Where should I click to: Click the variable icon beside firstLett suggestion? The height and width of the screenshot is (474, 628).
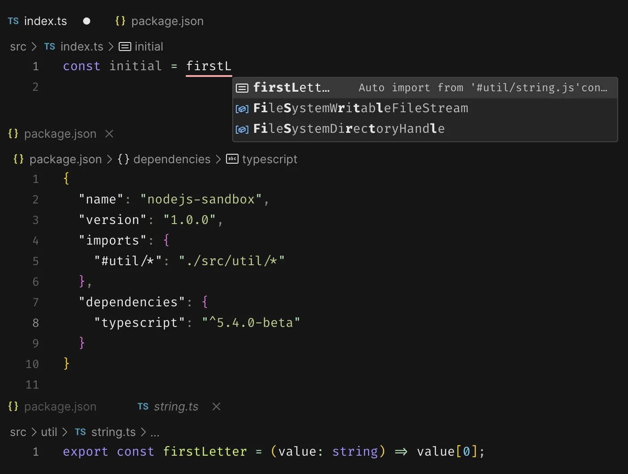point(242,88)
